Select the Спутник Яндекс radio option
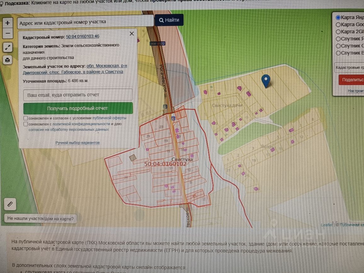This screenshot has height=273, width=364. coord(338,39)
